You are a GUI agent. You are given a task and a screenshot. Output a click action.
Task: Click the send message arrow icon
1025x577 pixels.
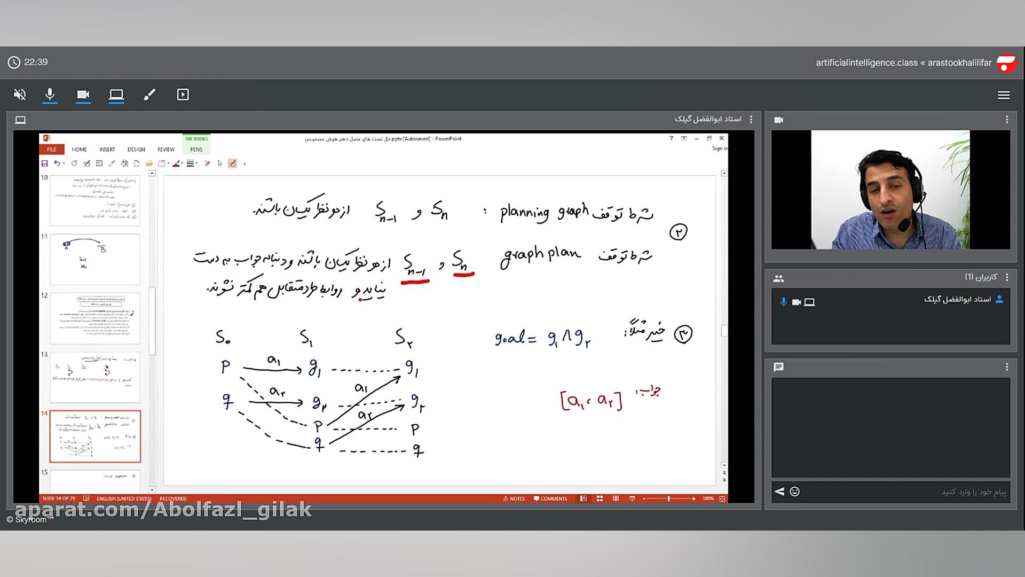[779, 492]
